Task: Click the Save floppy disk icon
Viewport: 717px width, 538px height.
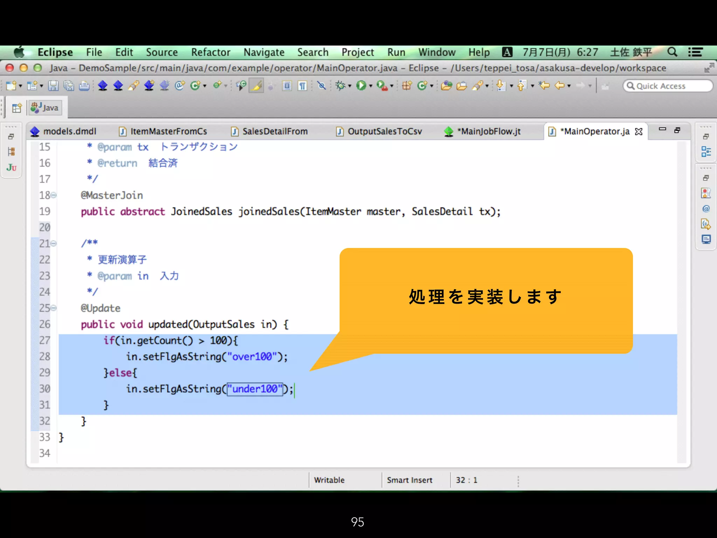Action: coord(53,86)
